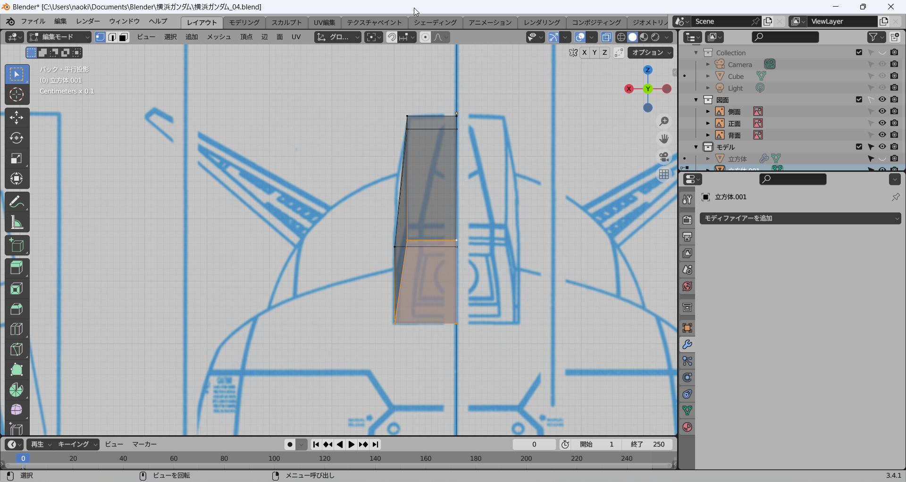
Task: Click the camera view icon in viewport
Action: tap(664, 157)
